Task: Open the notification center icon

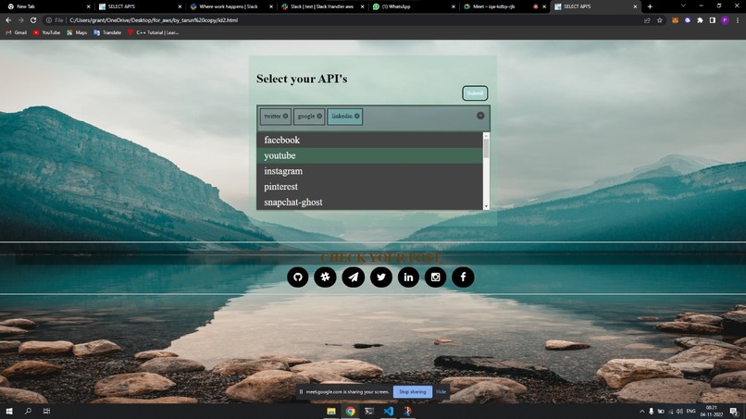Action: click(734, 412)
